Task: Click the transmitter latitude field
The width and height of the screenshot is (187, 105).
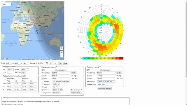Action: 61,76
